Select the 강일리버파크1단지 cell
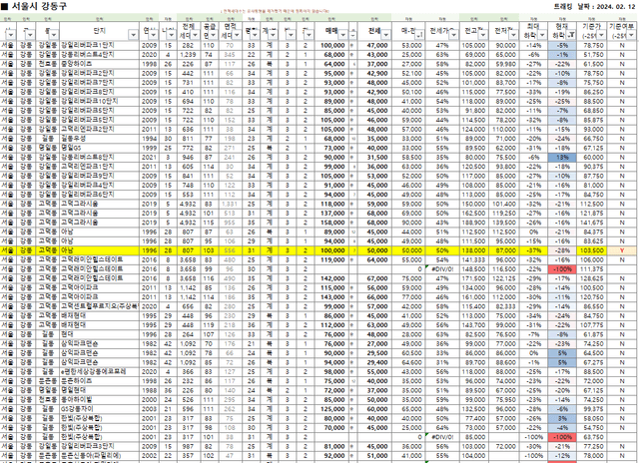Image resolution: width=639 pixels, height=463 pixels. (99, 45)
